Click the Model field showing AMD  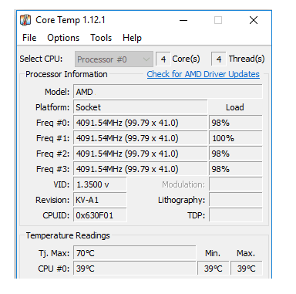point(168,92)
